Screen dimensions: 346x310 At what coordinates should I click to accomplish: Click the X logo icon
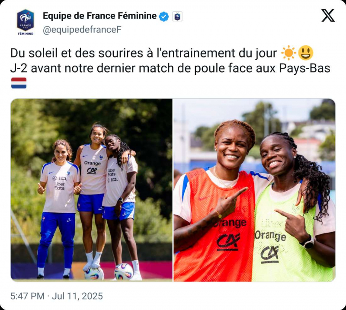328,16
